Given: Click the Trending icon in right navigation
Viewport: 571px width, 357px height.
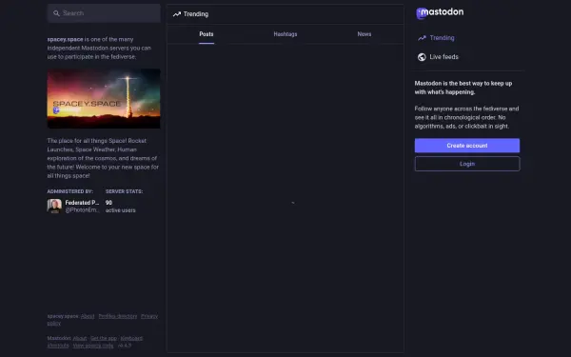Looking at the screenshot, I should point(422,38).
